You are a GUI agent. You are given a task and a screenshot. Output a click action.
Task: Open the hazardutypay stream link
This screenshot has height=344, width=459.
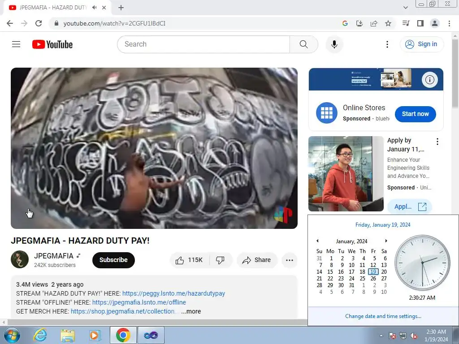[173, 293]
